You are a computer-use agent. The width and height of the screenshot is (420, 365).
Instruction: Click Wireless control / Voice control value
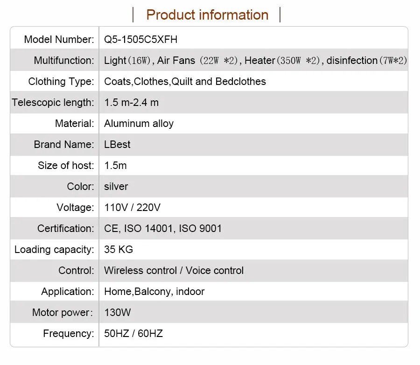(x=174, y=270)
